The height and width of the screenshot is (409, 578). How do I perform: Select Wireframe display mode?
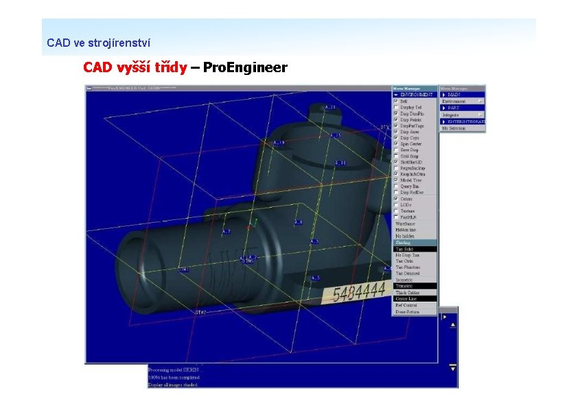click(415, 223)
